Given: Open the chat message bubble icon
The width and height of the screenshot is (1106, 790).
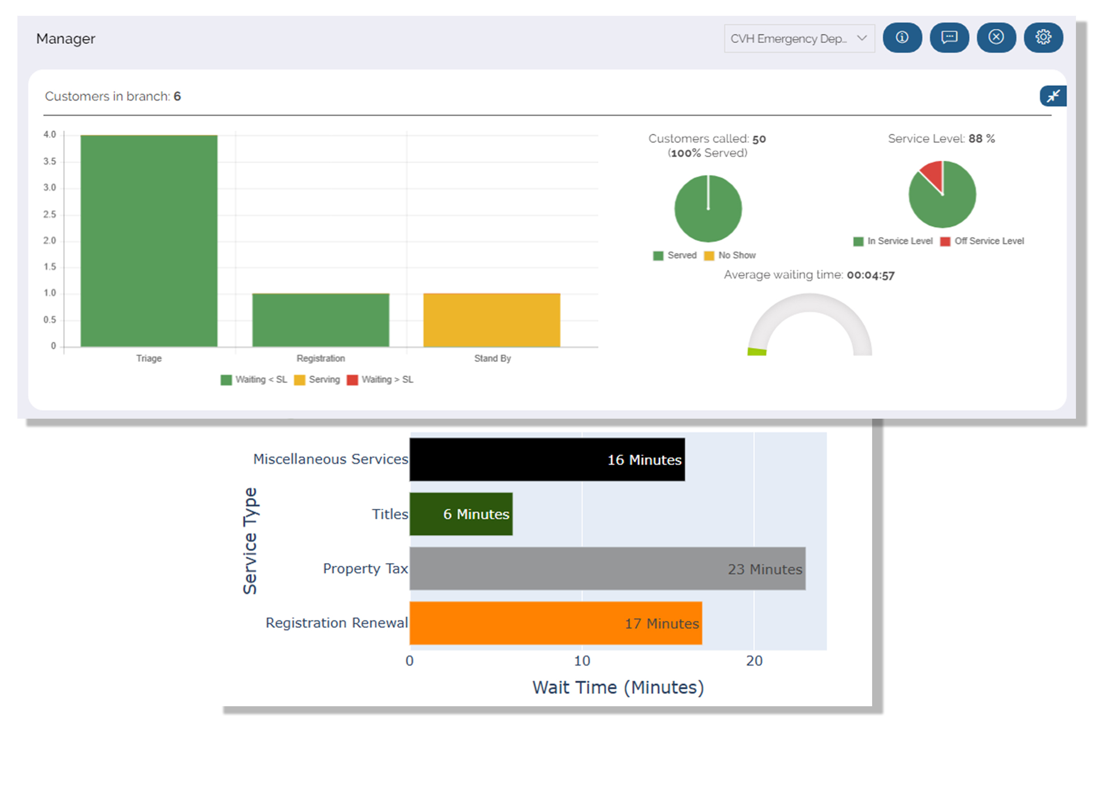Looking at the screenshot, I should (949, 37).
